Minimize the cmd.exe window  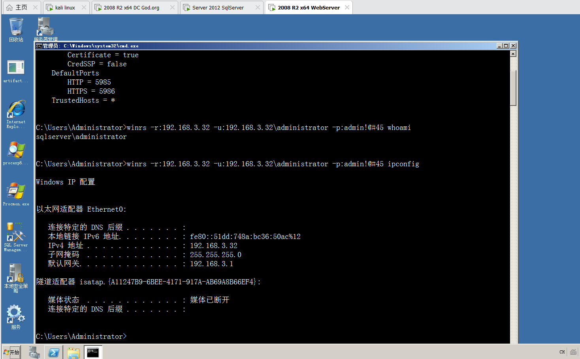pos(499,46)
